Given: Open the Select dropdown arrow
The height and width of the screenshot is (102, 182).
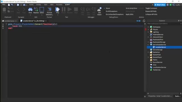Looking at the screenshot, I should coord(42,15).
